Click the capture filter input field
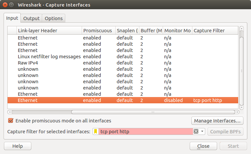 pos(146,131)
